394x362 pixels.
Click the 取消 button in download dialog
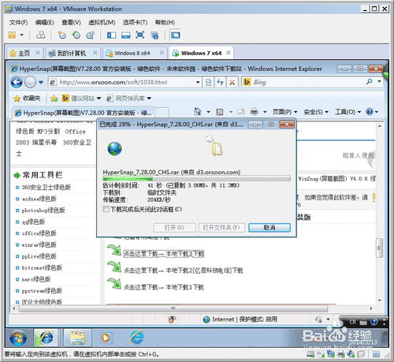click(269, 227)
